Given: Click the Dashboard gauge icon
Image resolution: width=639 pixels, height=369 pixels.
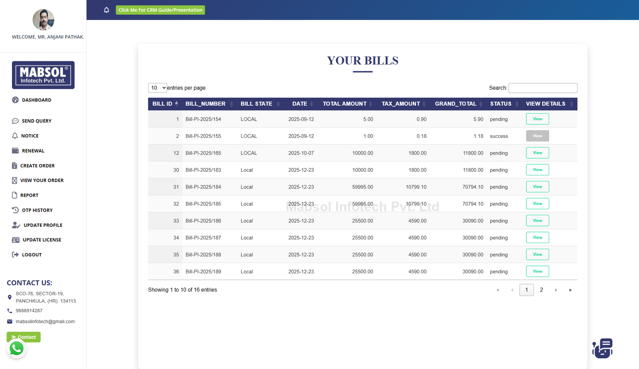Looking at the screenshot, I should 15,100.
